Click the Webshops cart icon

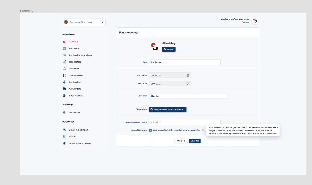[65, 113]
